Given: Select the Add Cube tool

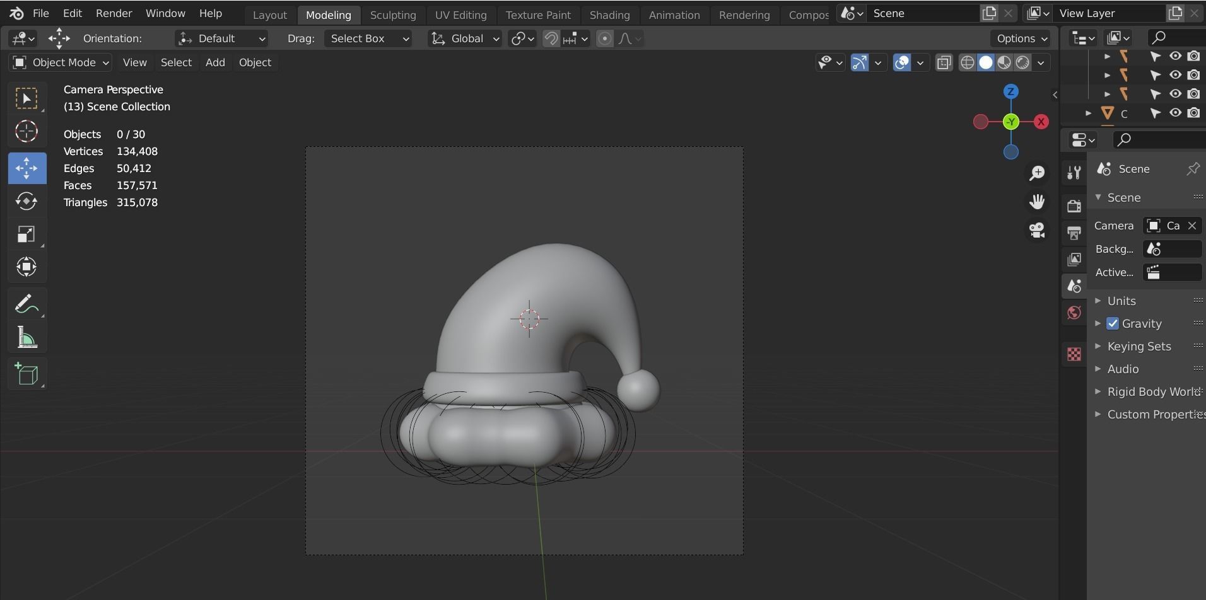Looking at the screenshot, I should (x=27, y=374).
